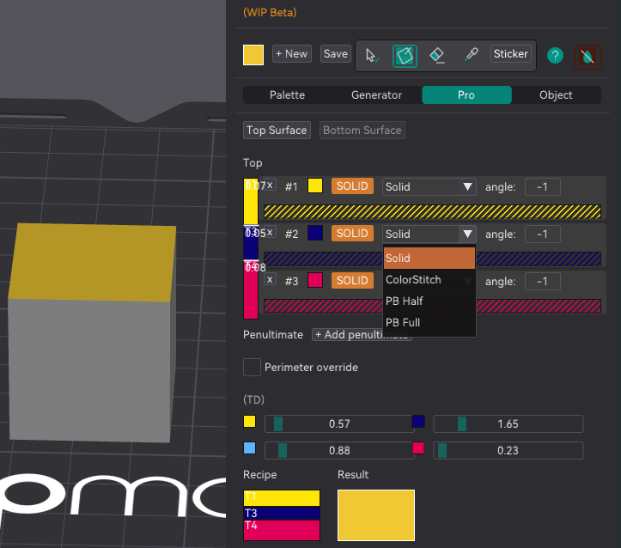Switch to Bottom Surface view
The width and height of the screenshot is (621, 548).
click(362, 131)
